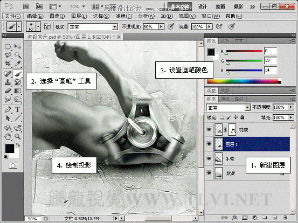
Task: Select the 3D Camera Orbit tool
Action: click(x=18, y=128)
